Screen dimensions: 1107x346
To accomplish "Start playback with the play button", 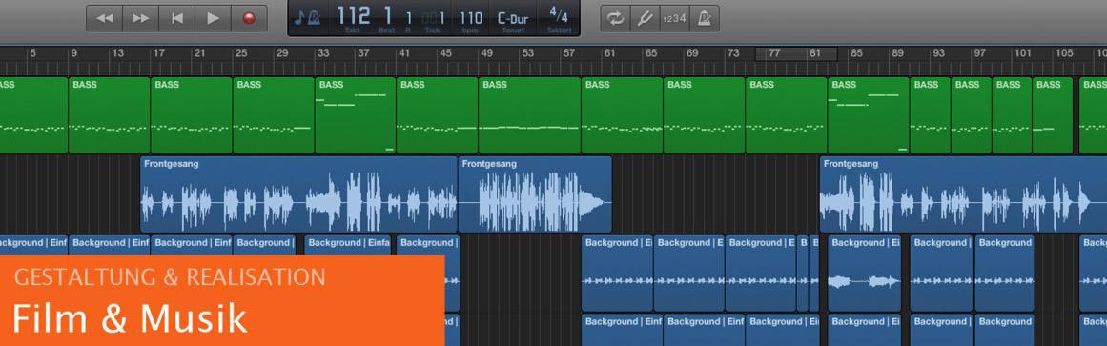I will click(x=213, y=18).
